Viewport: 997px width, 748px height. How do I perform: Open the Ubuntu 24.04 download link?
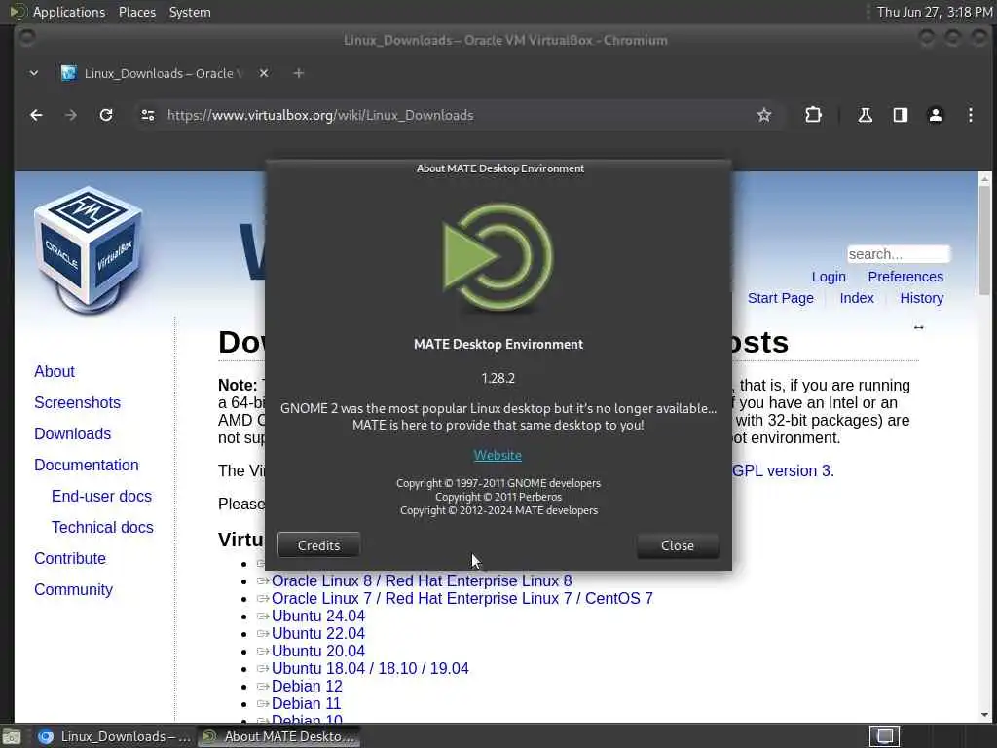point(318,617)
